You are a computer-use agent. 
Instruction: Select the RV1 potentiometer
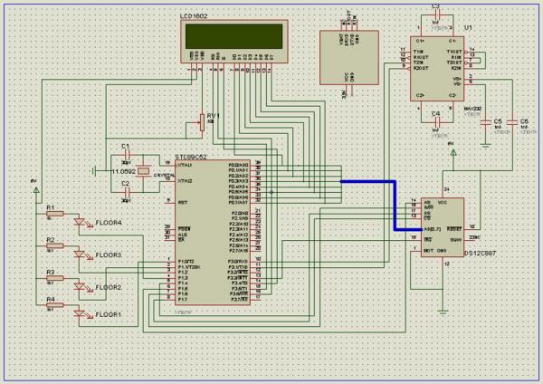(202, 122)
